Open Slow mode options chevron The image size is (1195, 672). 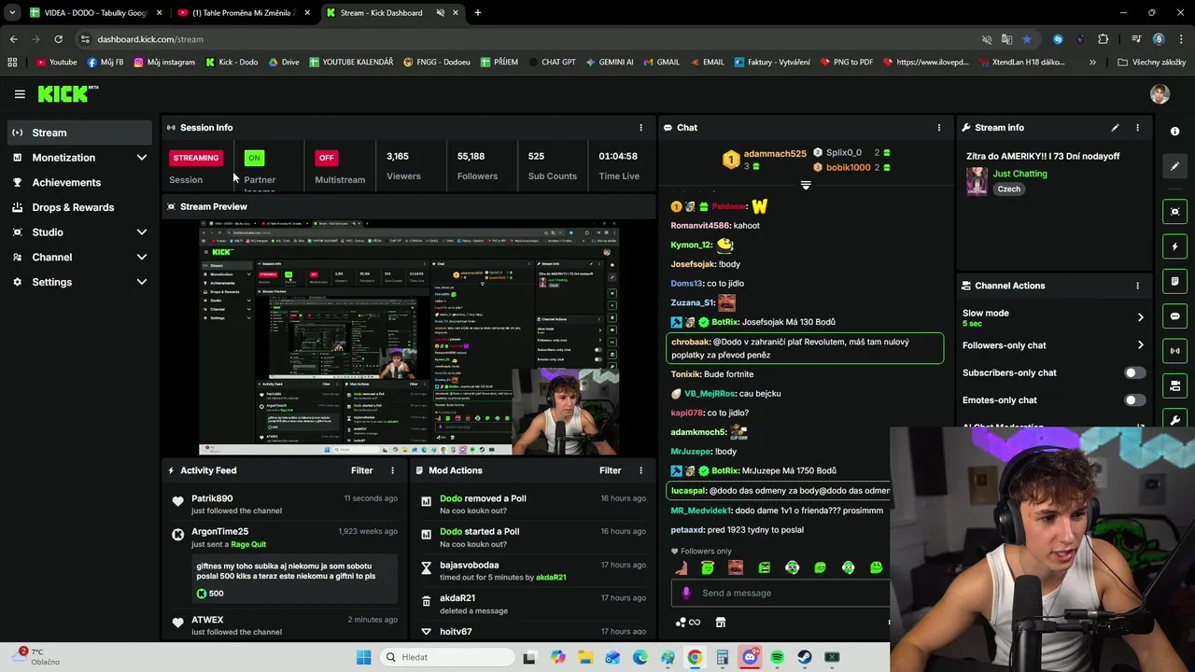(x=1140, y=317)
